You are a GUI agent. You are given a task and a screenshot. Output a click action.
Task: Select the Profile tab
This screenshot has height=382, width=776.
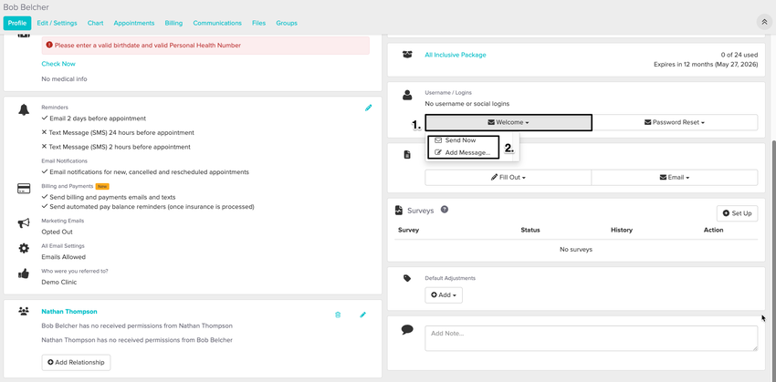[x=17, y=23]
